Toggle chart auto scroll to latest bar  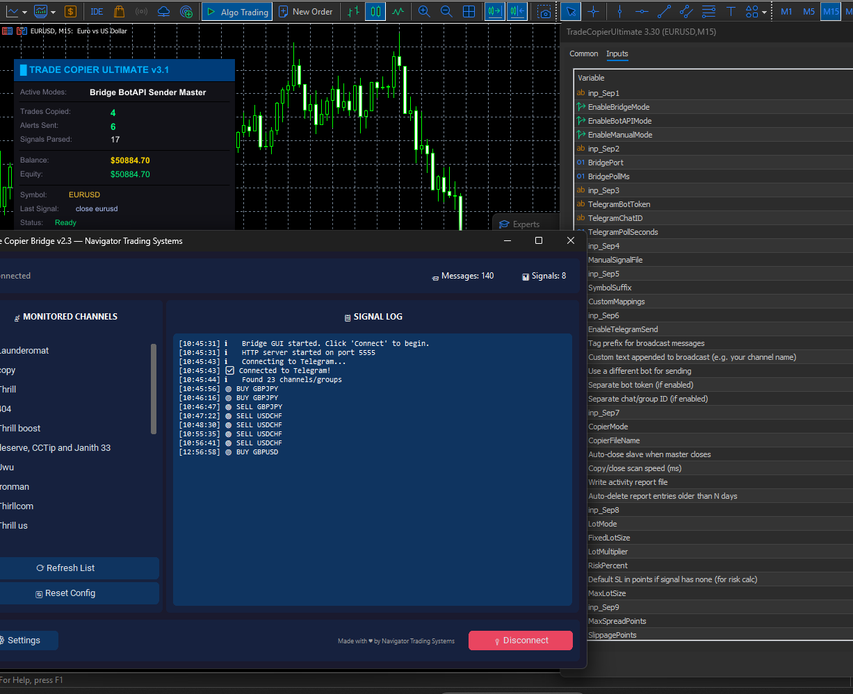pos(494,12)
